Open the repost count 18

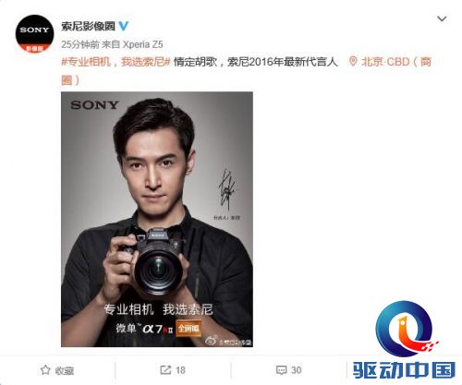pos(180,370)
